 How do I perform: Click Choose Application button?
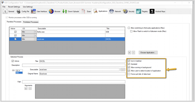click(x=148, y=53)
